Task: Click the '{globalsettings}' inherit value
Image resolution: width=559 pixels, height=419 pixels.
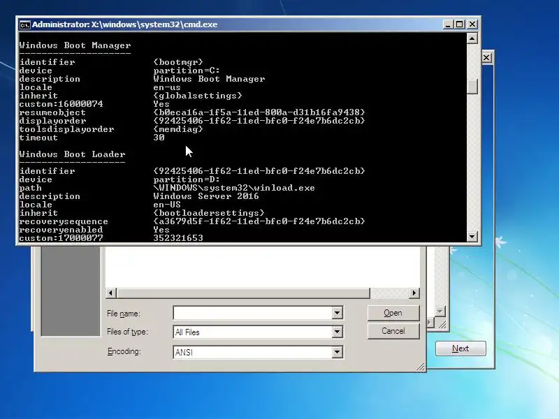Action: point(198,96)
